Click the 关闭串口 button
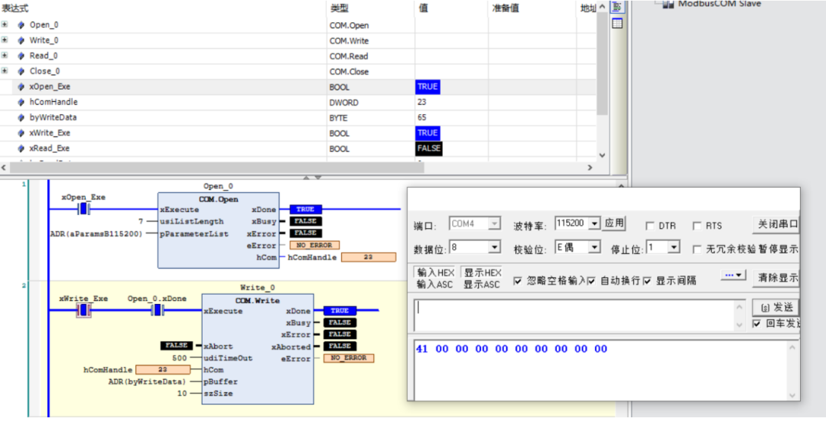This screenshot has height=421, width=826. 776,224
